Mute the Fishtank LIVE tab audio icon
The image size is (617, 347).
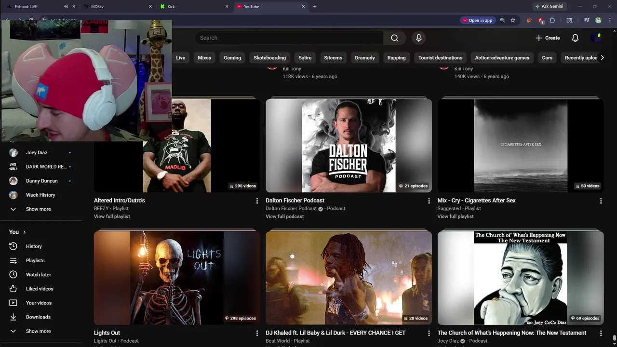coord(66,6)
